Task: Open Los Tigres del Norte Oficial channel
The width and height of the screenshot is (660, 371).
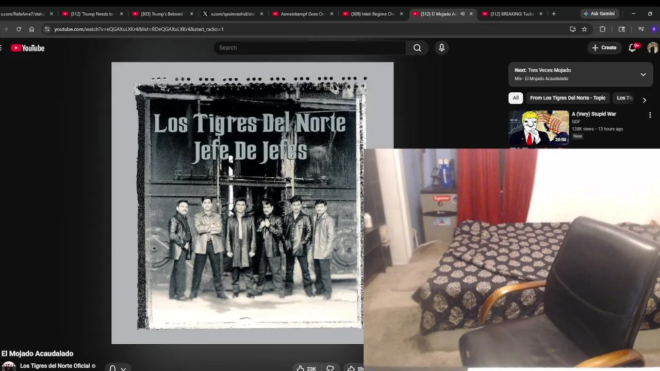Action: pos(55,366)
